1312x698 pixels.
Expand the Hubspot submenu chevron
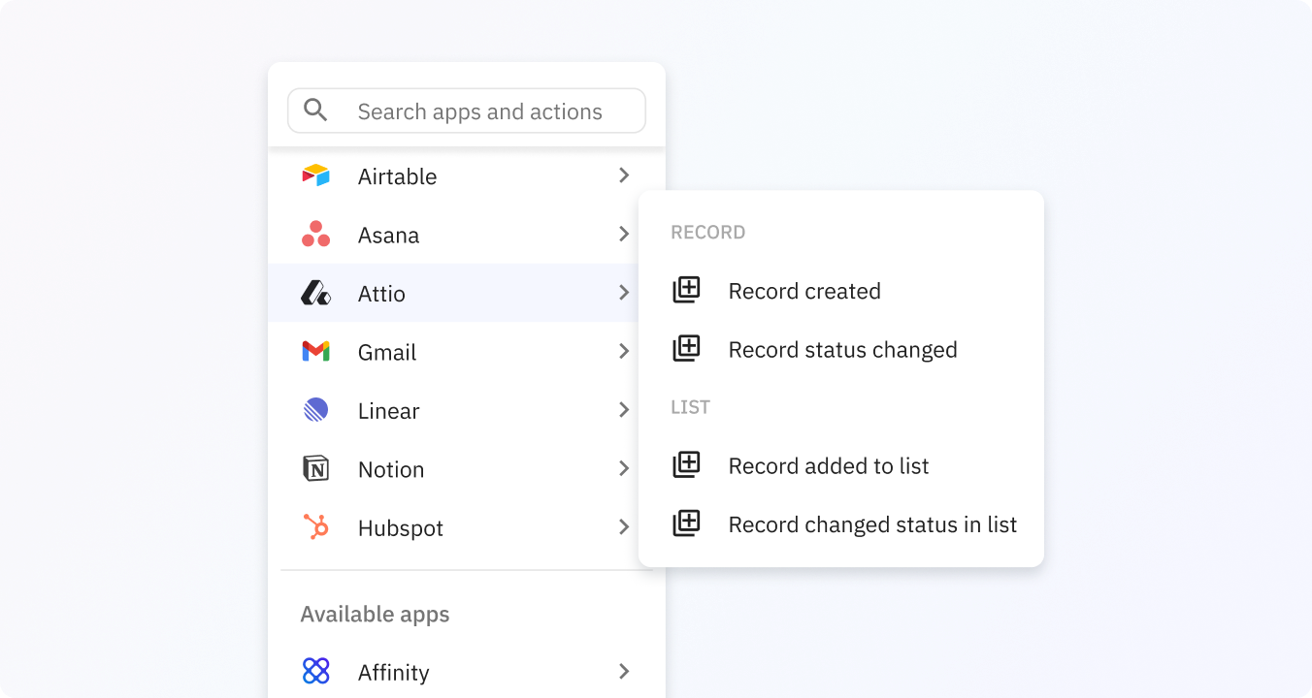pyautogui.click(x=624, y=527)
